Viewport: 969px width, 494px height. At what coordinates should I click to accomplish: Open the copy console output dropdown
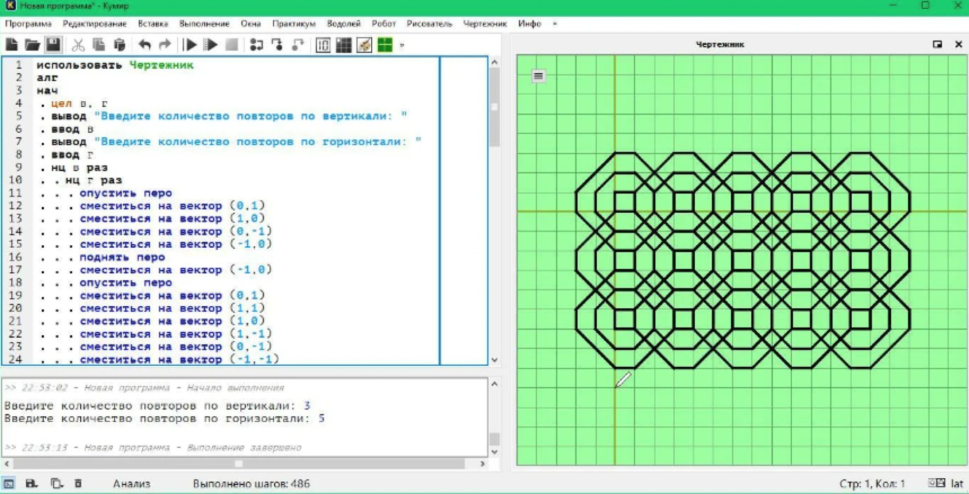pyautogui.click(x=57, y=484)
